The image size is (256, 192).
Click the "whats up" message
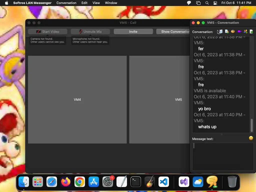point(207,127)
